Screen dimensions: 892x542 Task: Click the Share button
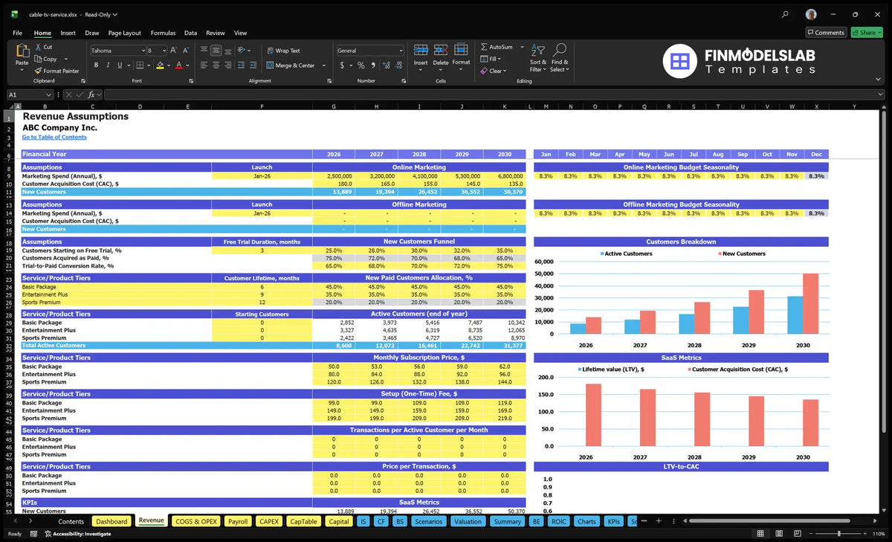pos(867,33)
